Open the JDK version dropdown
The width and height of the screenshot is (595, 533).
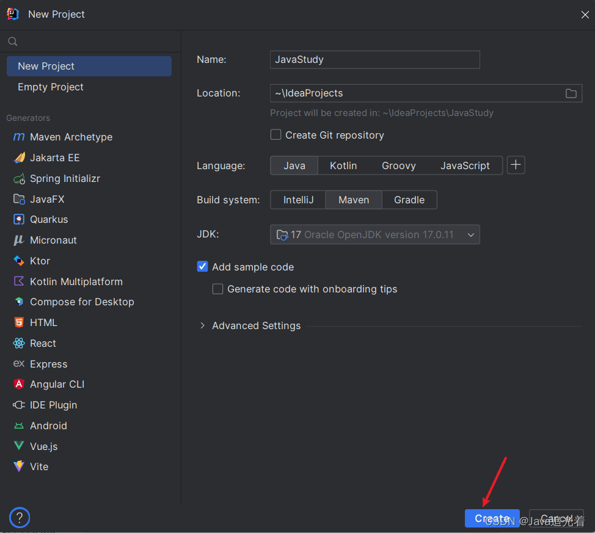(x=374, y=234)
